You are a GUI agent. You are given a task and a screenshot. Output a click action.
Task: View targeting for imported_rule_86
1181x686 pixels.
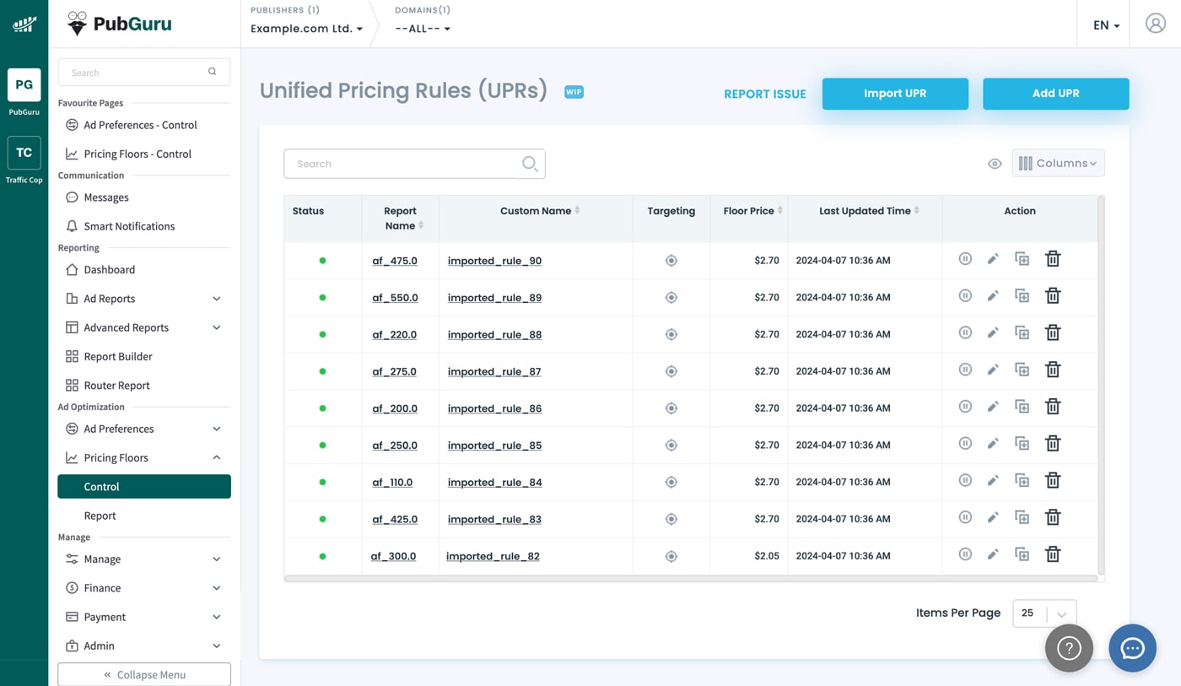tap(671, 408)
